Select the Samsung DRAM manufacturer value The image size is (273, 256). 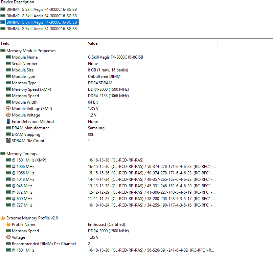96,128
